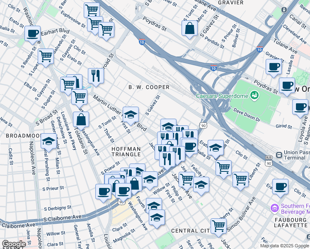The image size is (310, 249).
Task: Click the FAUBOURG LAFAYETTE label
Action: coord(291,223)
